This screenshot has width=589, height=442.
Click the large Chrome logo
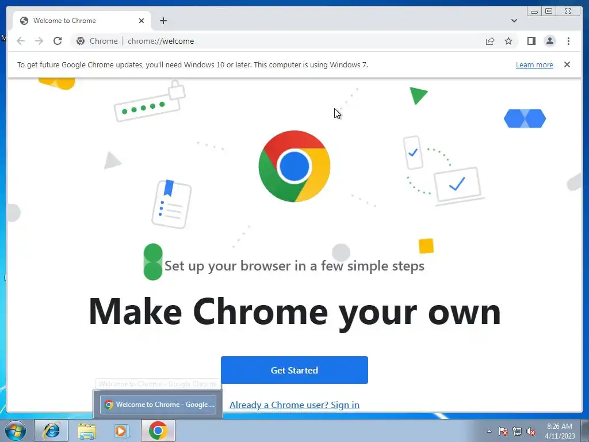pyautogui.click(x=294, y=166)
